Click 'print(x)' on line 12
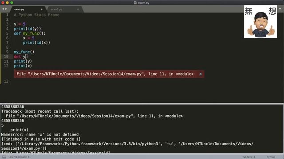This screenshot has height=159, width=284. 23,66
